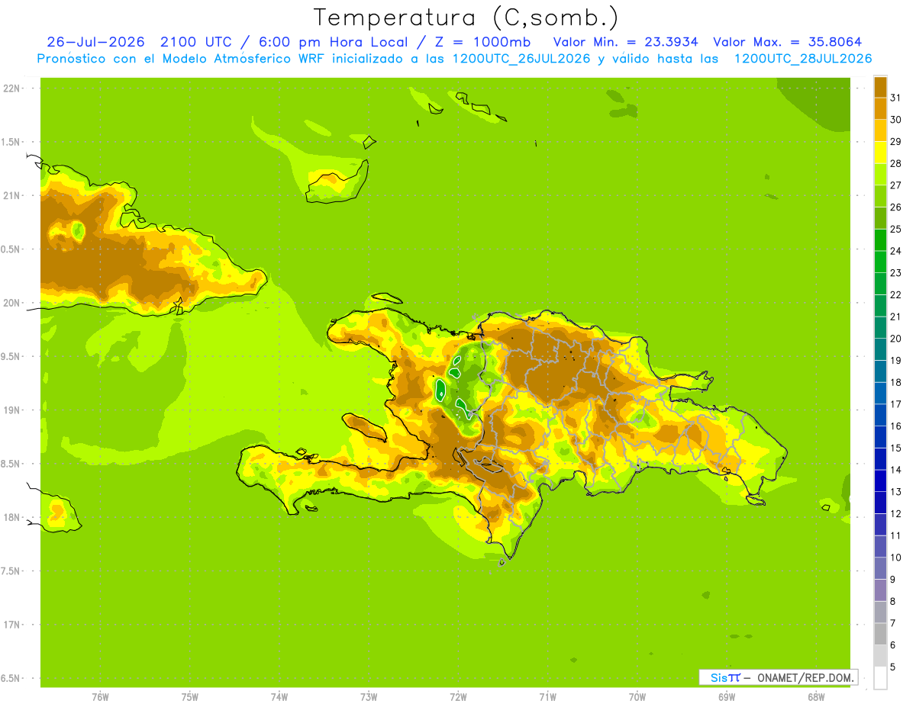Image resolution: width=916 pixels, height=707 pixels.
Task: Click the "17N" latitude axis label
Action: 11,625
